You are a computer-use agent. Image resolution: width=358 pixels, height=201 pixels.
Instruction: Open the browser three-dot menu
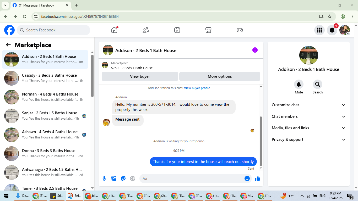point(352,16)
